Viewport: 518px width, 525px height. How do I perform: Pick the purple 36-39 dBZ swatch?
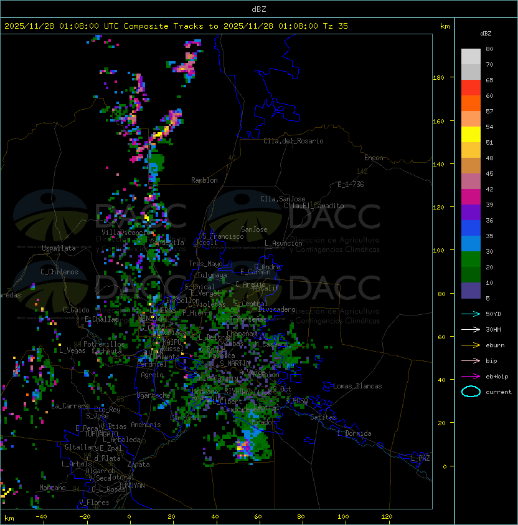(x=471, y=212)
